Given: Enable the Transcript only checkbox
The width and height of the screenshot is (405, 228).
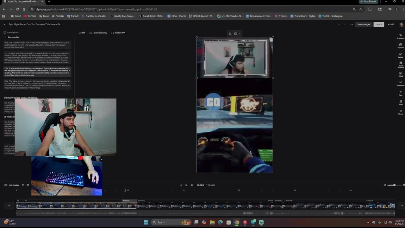Looking at the screenshot, I should (5, 32).
